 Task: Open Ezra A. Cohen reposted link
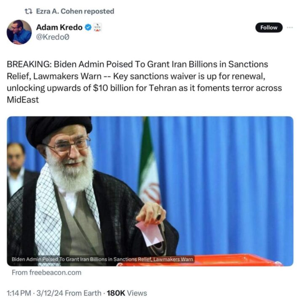pos(75,11)
